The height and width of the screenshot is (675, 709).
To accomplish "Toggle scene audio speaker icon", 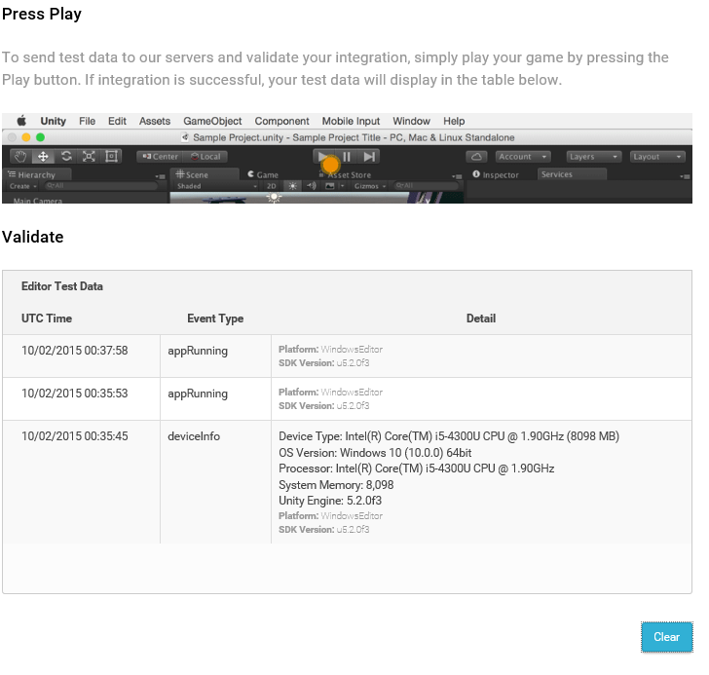I will (x=311, y=186).
